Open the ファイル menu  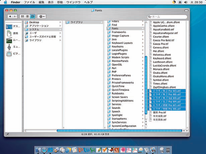coord(29,2)
